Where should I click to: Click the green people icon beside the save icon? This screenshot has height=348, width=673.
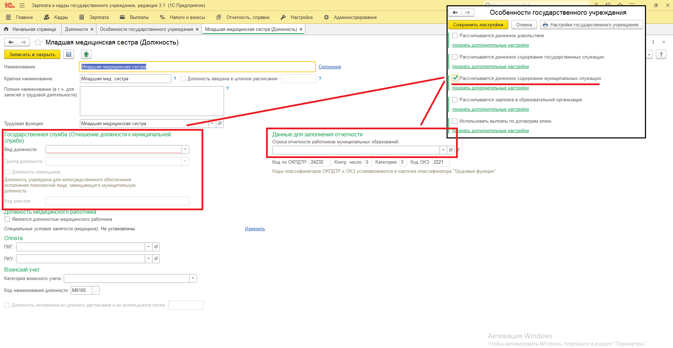(86, 54)
